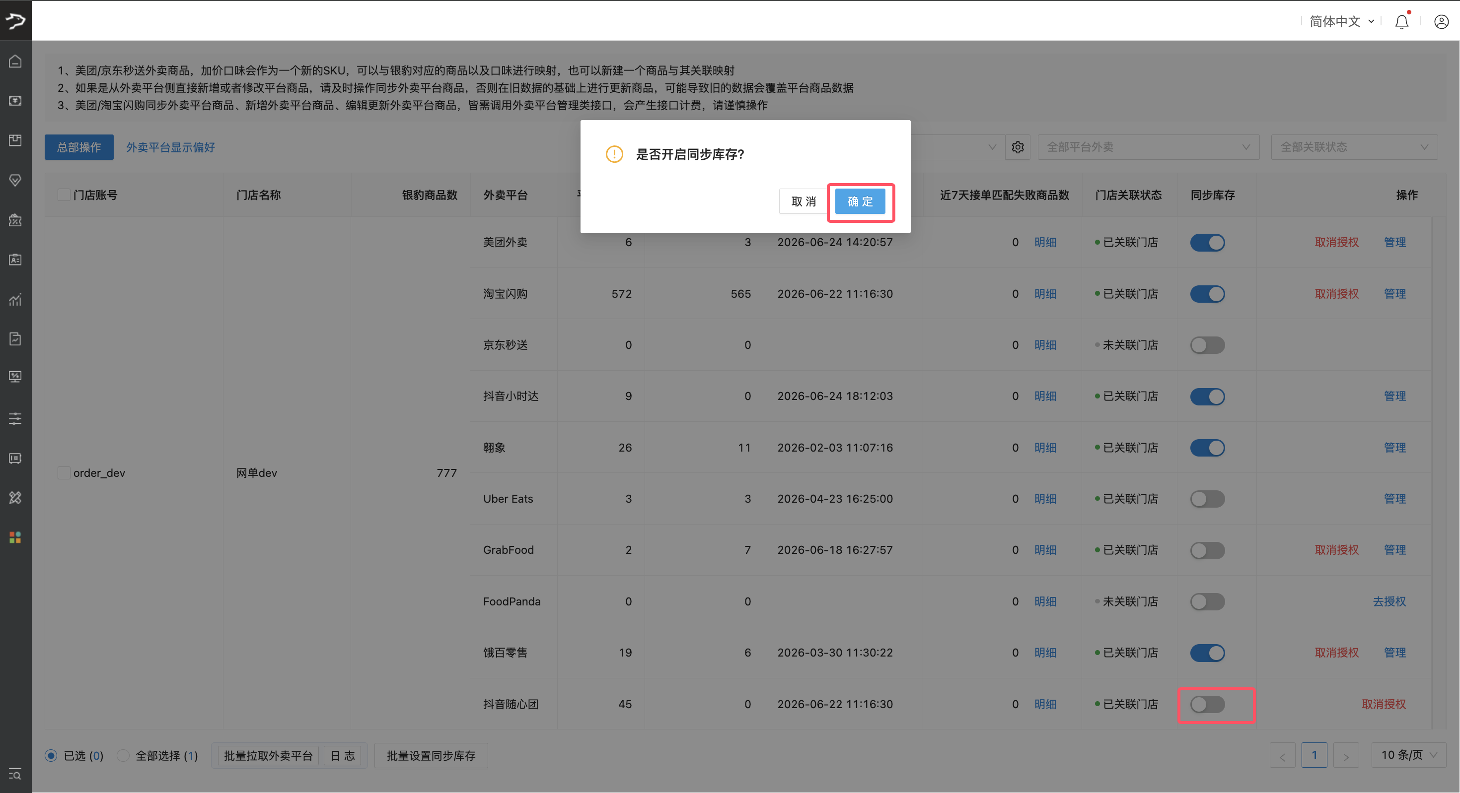Open the home icon in the sidebar
Image resolution: width=1460 pixels, height=793 pixels.
[15, 61]
